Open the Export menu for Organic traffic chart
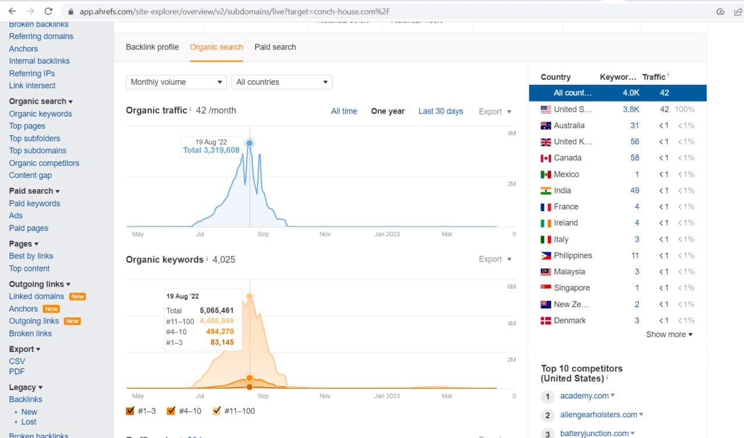Image resolution: width=744 pixels, height=438 pixels. click(x=495, y=111)
